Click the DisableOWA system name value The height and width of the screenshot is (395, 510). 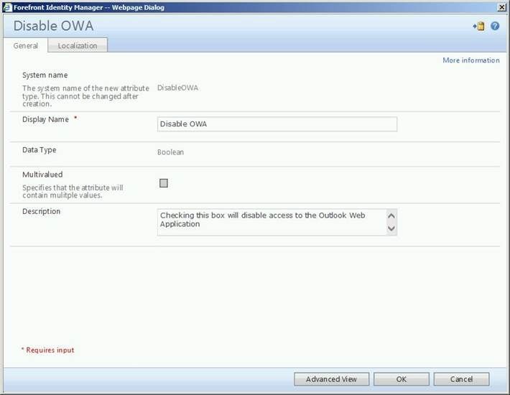coord(177,88)
